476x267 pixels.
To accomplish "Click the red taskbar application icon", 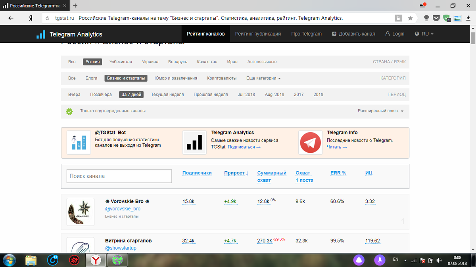I will pyautogui.click(x=74, y=260).
